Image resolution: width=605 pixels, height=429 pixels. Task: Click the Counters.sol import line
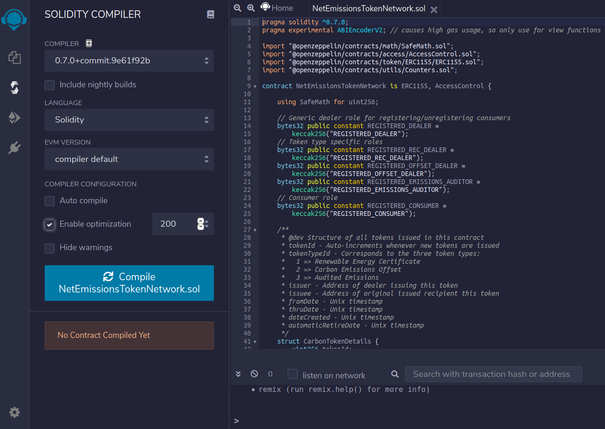360,70
